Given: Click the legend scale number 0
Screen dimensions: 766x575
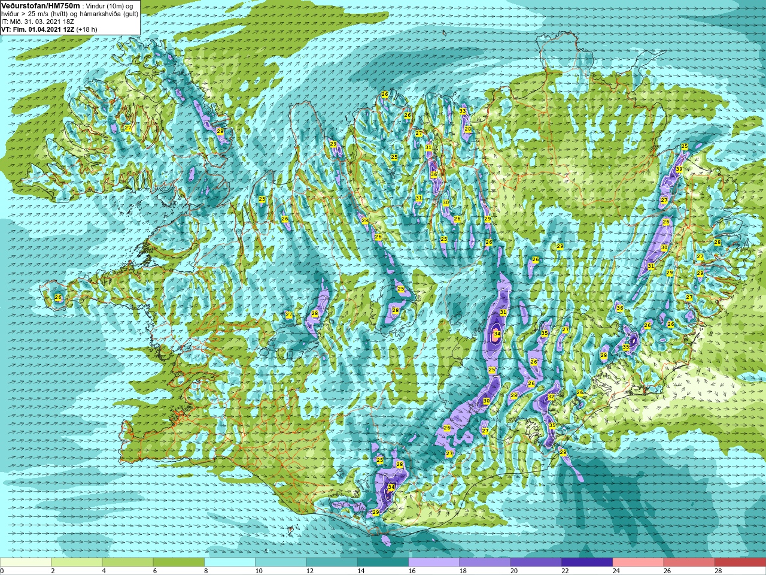Looking at the screenshot, I should [x=2, y=571].
